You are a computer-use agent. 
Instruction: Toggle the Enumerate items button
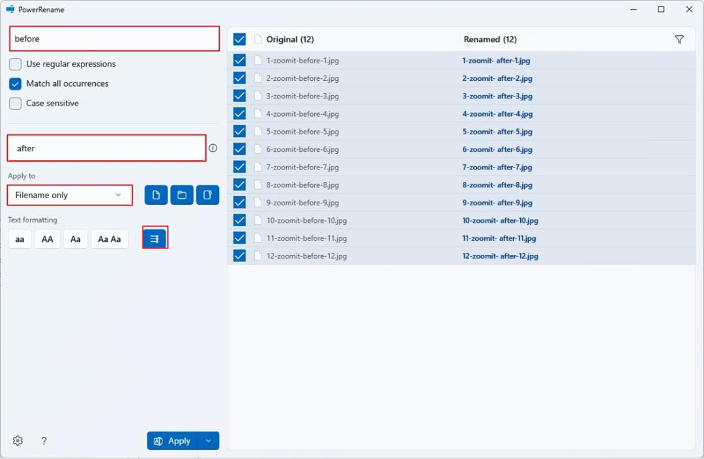pyautogui.click(x=155, y=239)
